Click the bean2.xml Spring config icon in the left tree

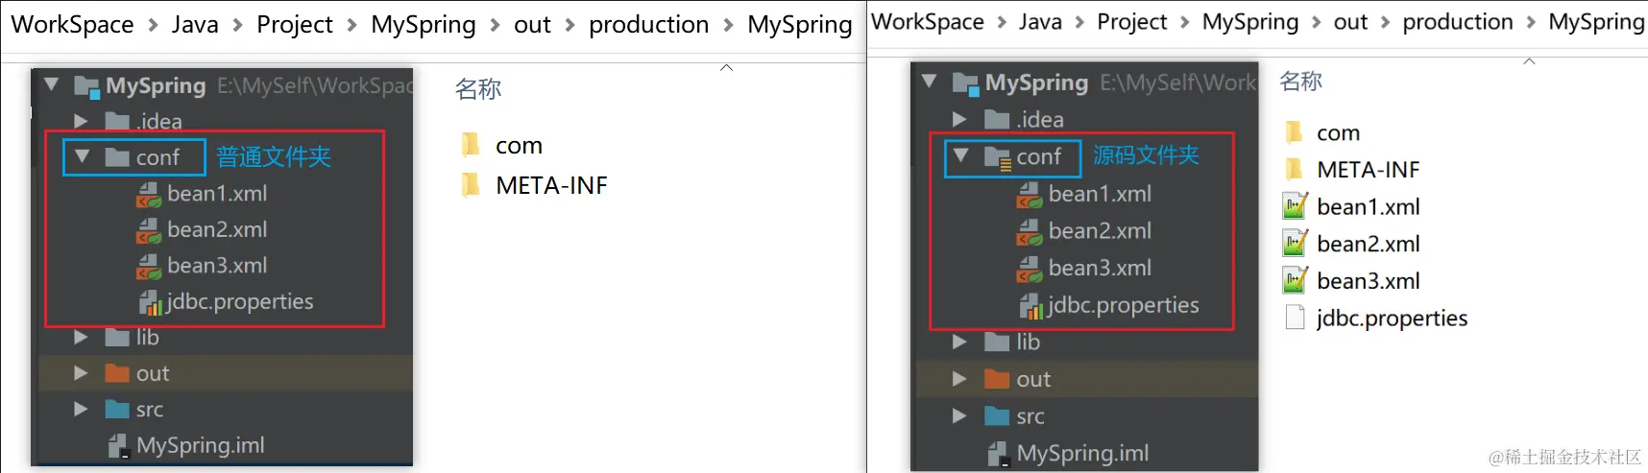coord(149,230)
